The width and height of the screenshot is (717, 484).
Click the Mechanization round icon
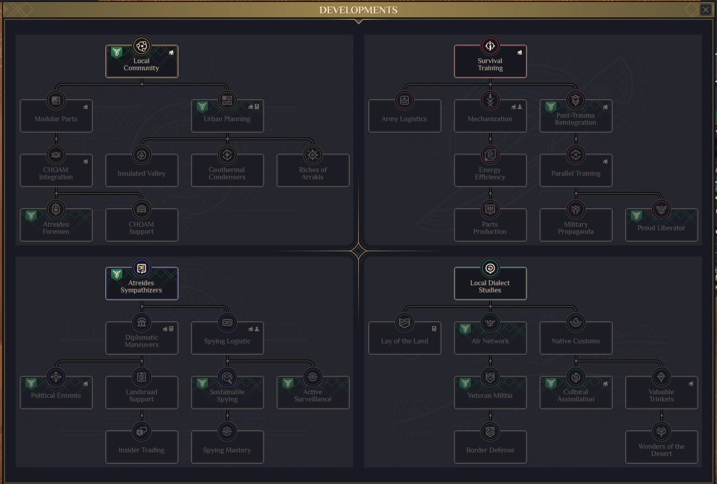coord(490,100)
